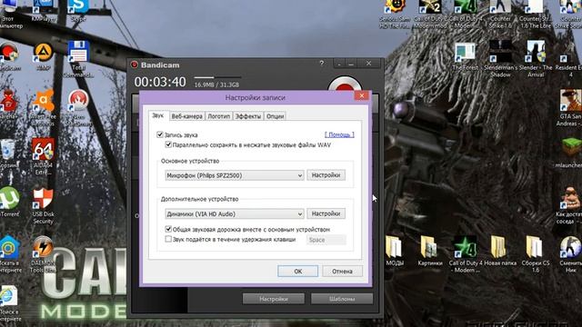Screen dimensions: 582x327
Task: Click the Bandicam disk usage progress bar
Action: tap(217, 77)
